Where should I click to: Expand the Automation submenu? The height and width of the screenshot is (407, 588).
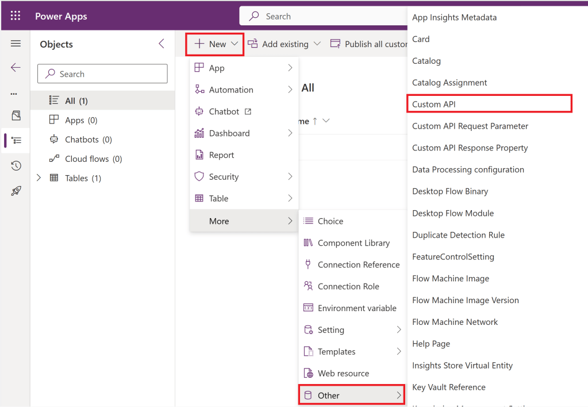tap(244, 90)
